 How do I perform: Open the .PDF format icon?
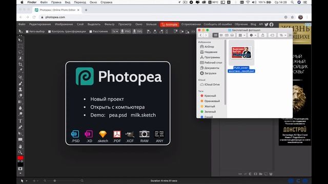point(117,136)
